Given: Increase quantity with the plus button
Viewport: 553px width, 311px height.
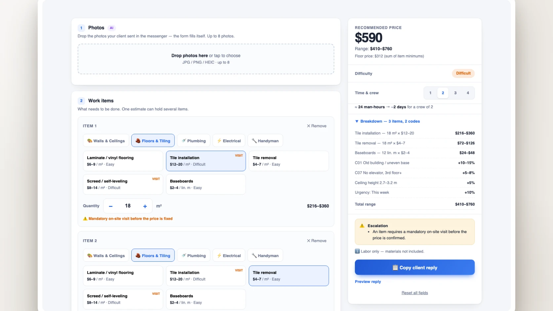Looking at the screenshot, I should click(x=145, y=206).
